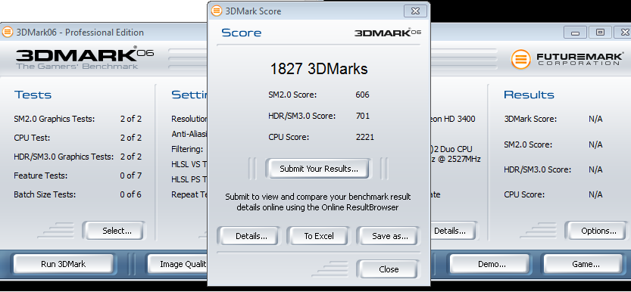
Task: Open score Details in the dialog
Action: coord(251,236)
